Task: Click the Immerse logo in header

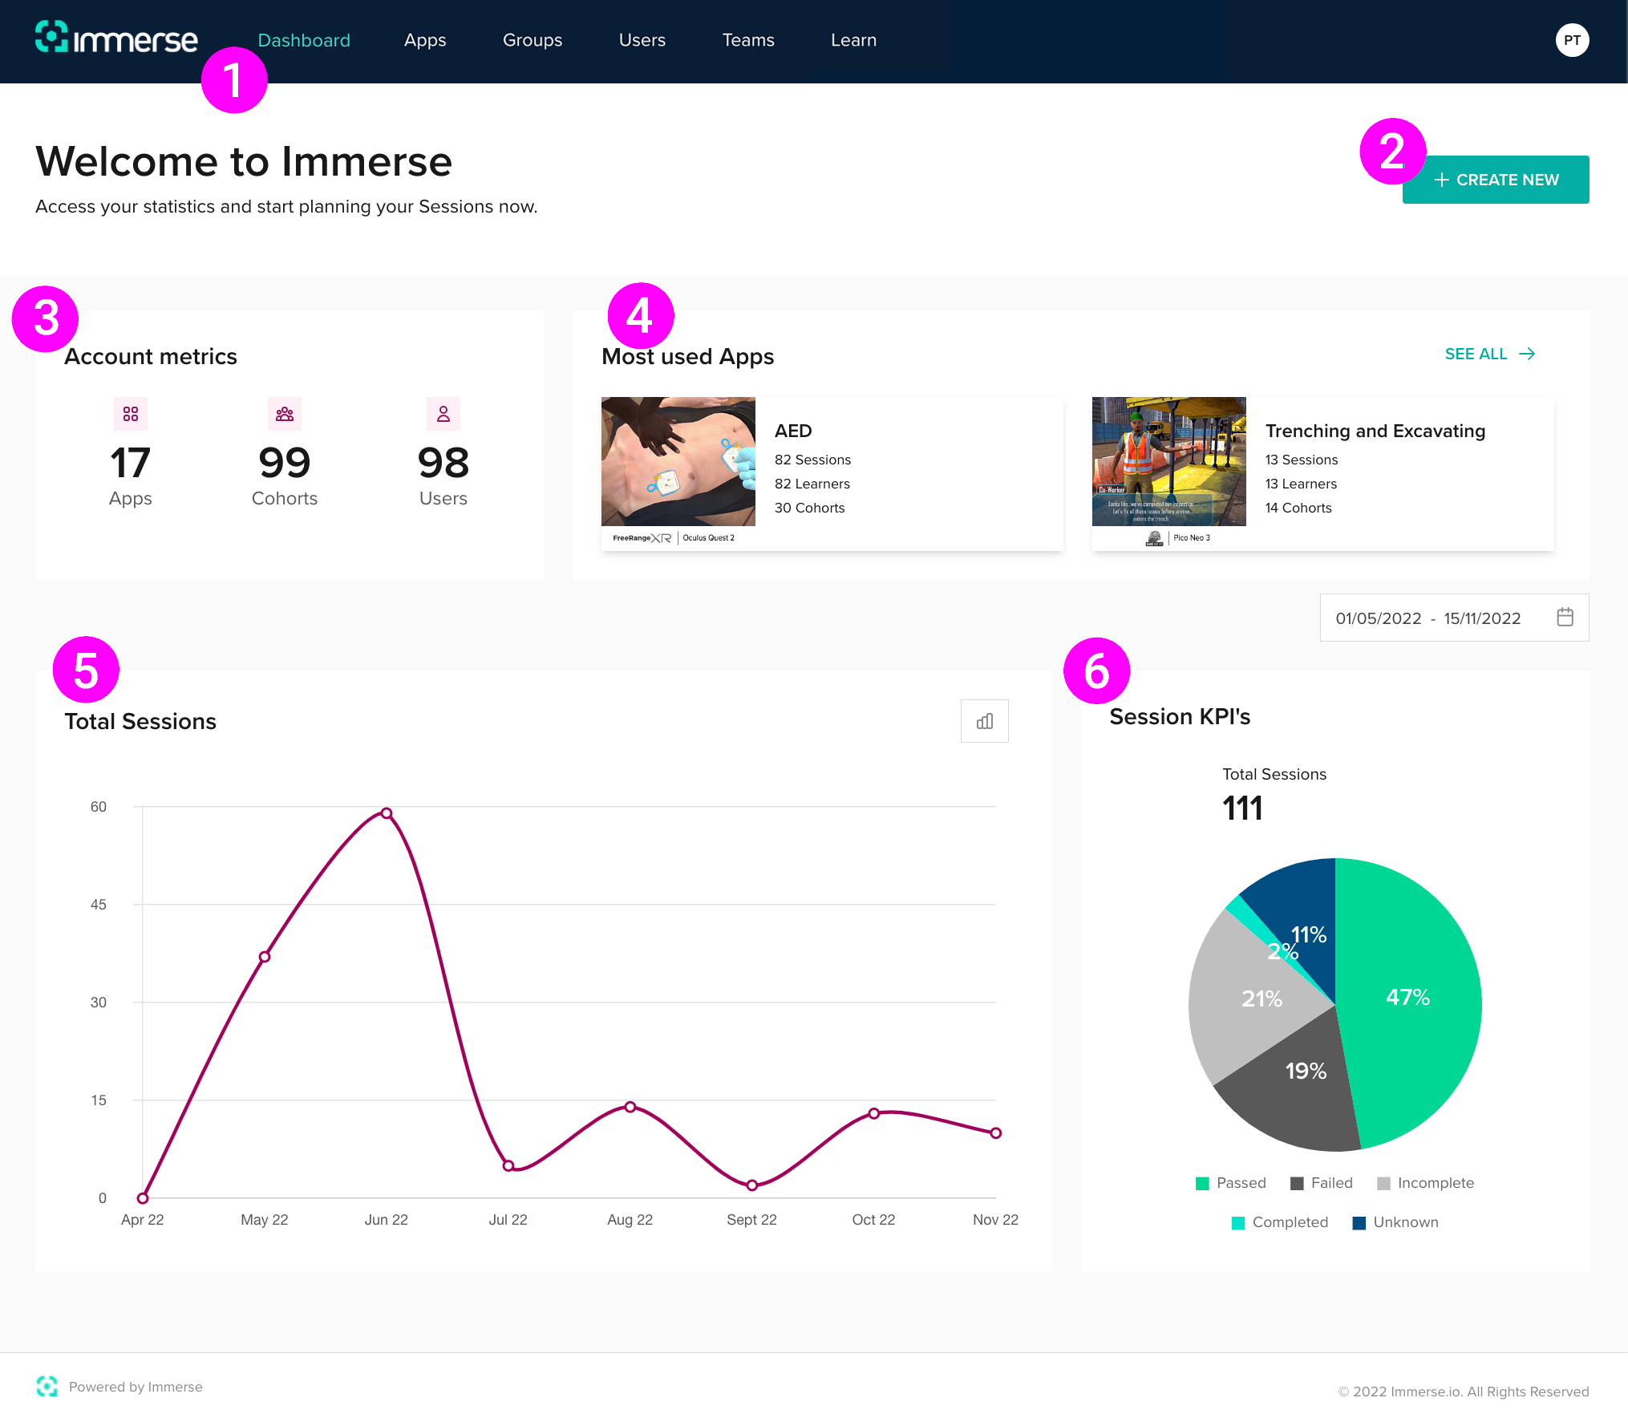Action: [116, 38]
